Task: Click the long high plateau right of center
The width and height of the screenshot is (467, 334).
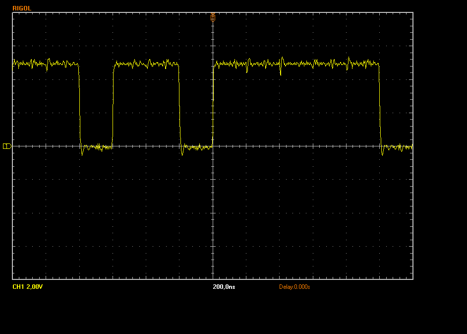Action: pyautogui.click(x=297, y=64)
